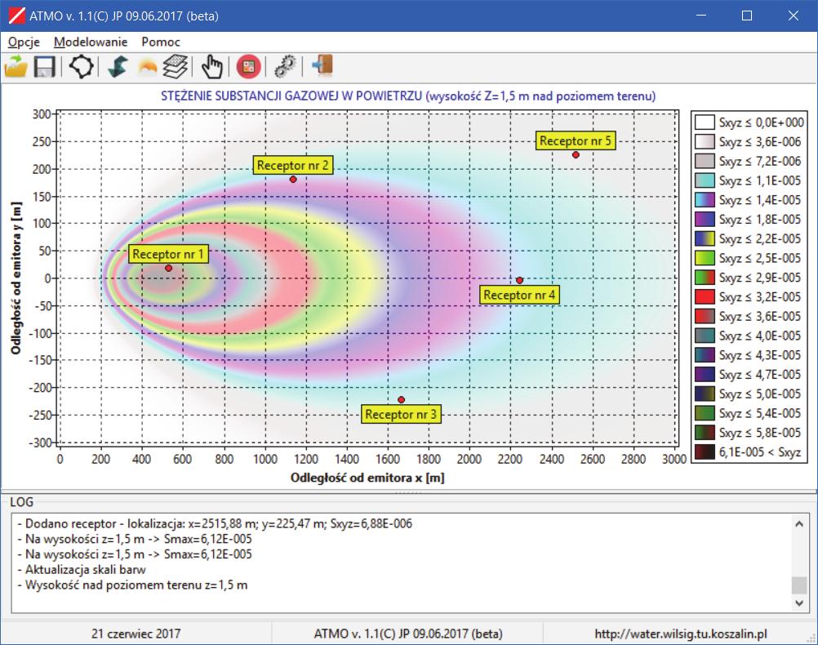This screenshot has height=645, width=818.
Task: Click the LOG scrollbar up arrow
Action: 798,523
